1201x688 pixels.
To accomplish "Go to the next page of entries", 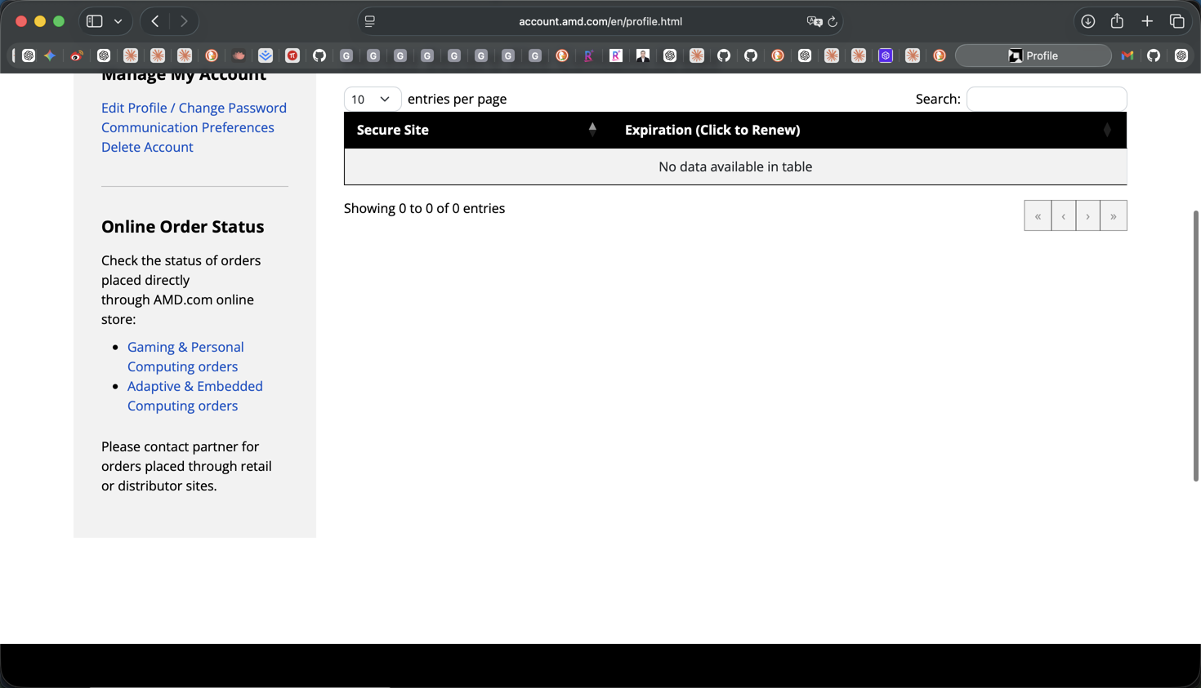I will (1087, 215).
